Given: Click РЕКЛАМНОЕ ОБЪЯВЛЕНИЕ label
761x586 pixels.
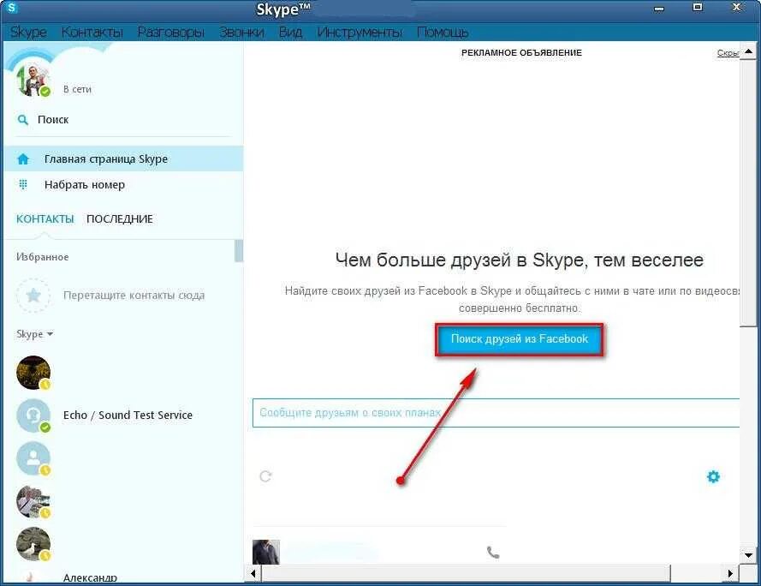Looking at the screenshot, I should 521,52.
